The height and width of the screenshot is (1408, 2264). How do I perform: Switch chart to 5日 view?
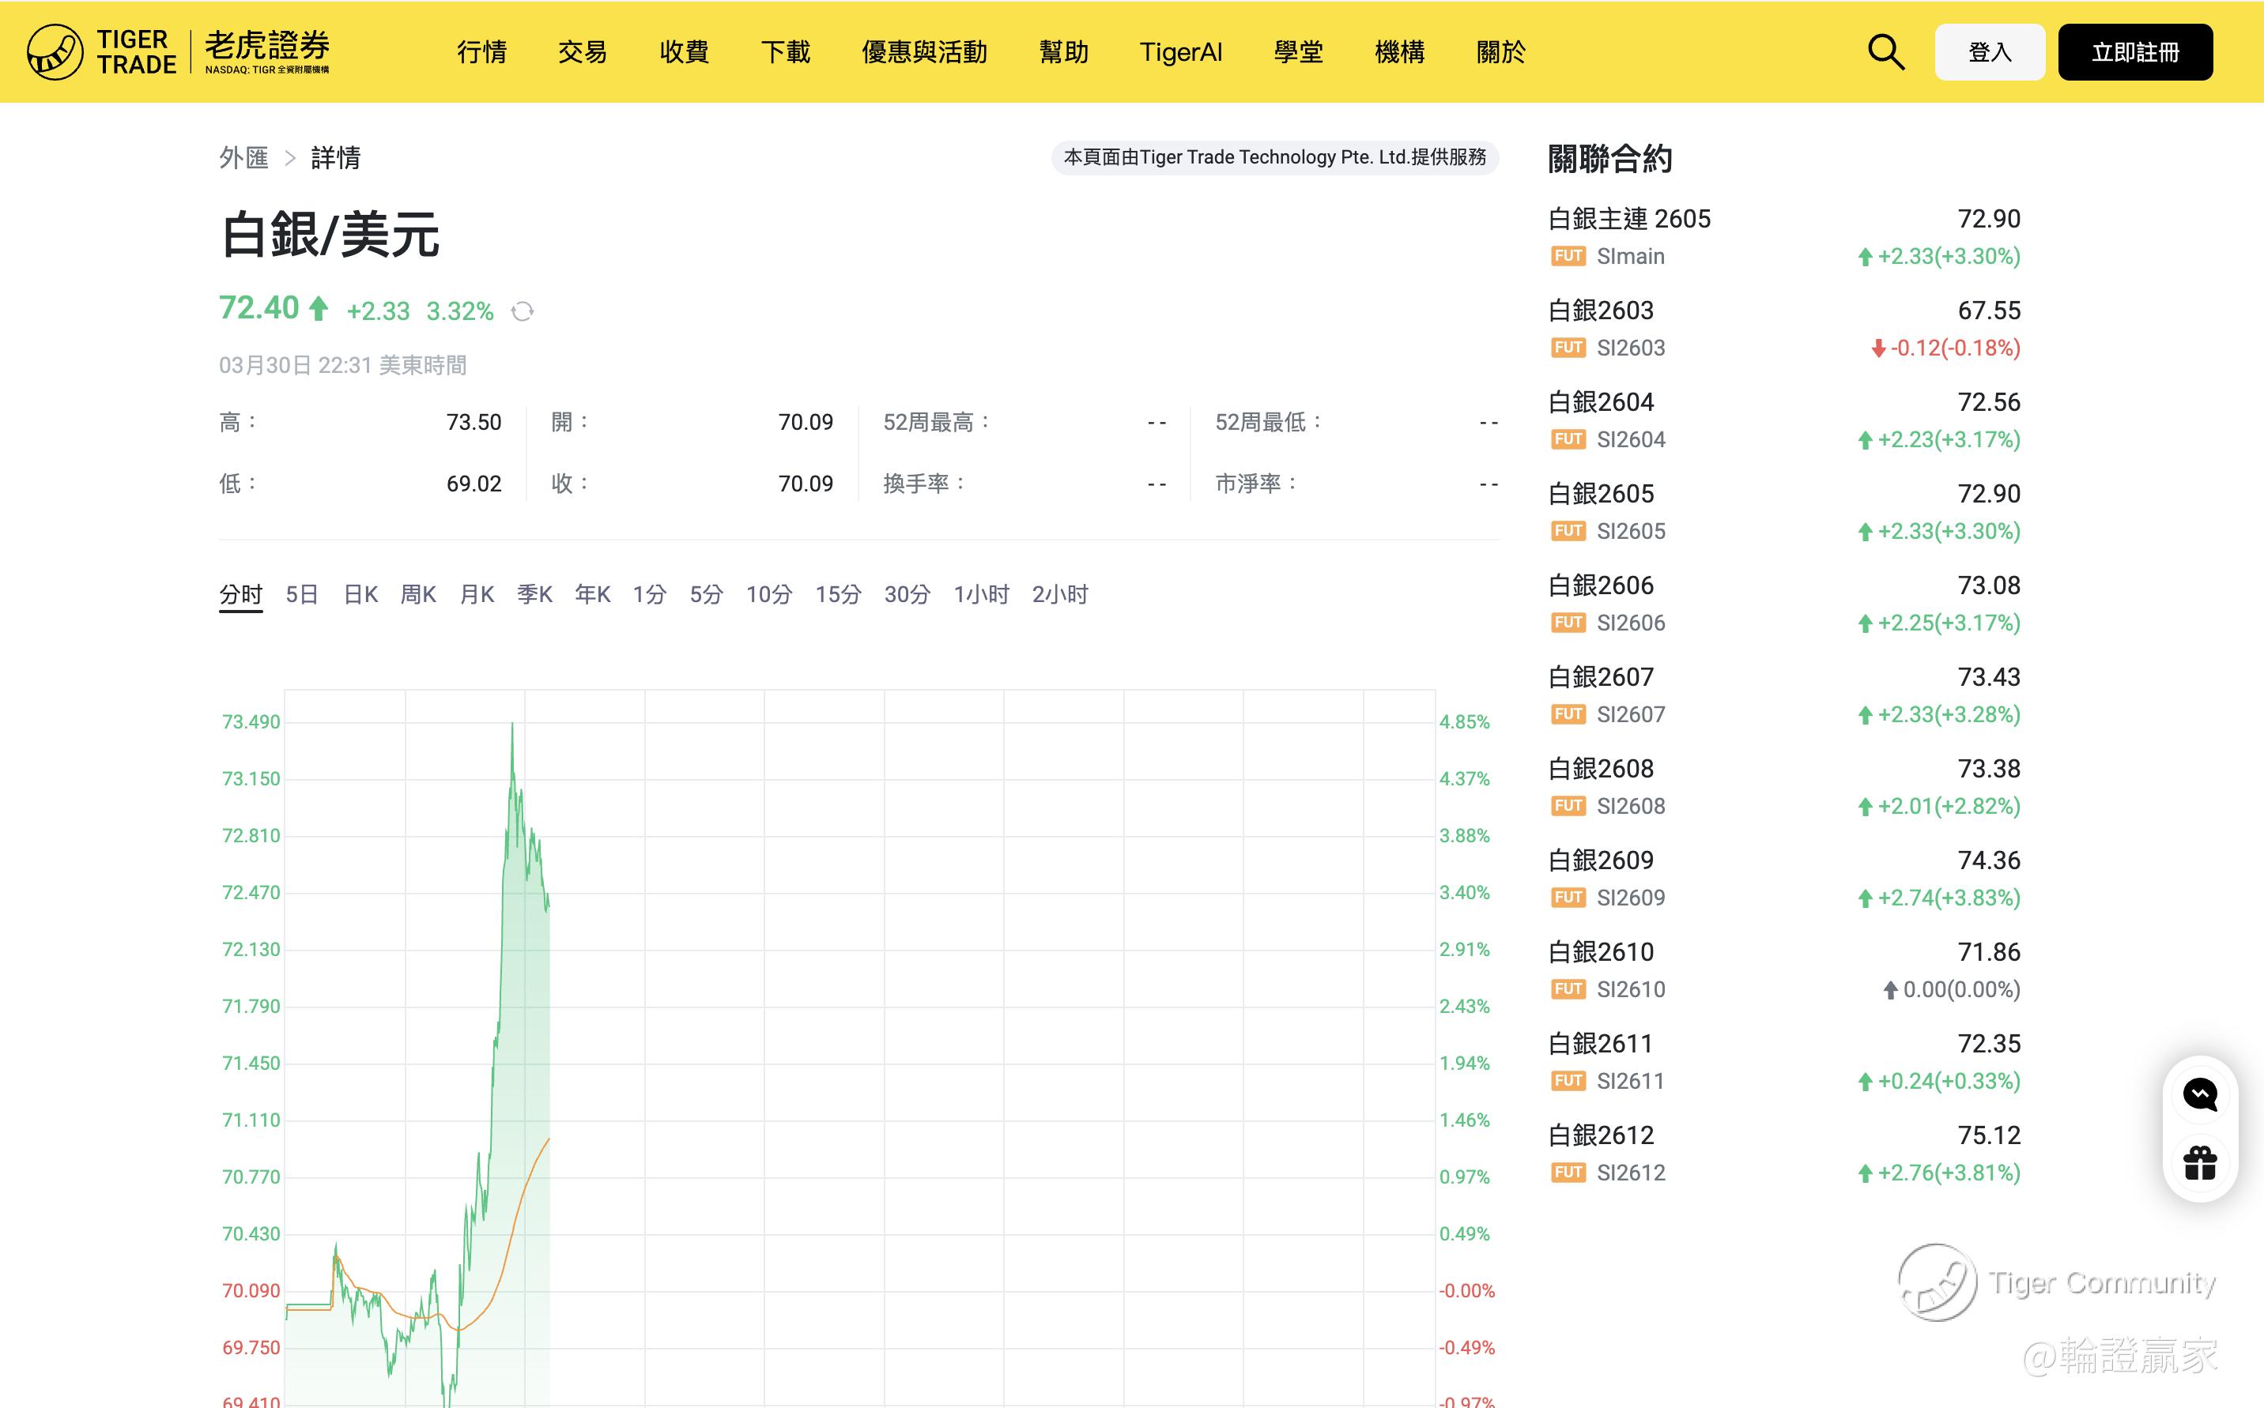302,594
